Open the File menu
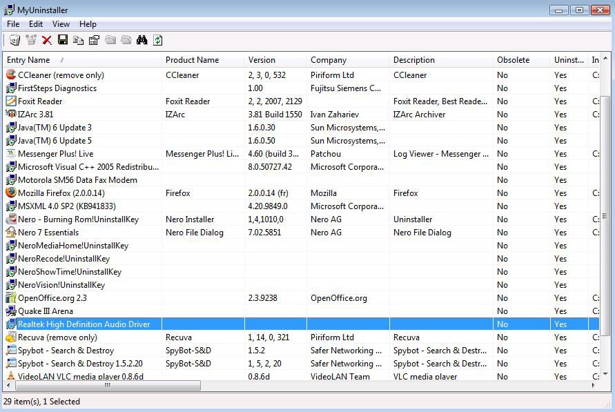This screenshot has width=615, height=412. click(x=13, y=24)
